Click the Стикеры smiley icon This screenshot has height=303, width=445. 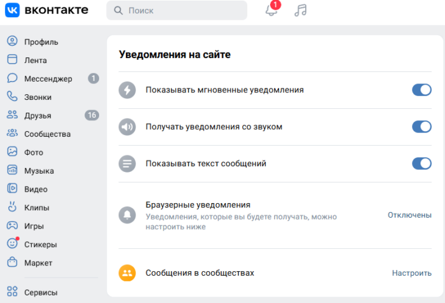(x=13, y=243)
